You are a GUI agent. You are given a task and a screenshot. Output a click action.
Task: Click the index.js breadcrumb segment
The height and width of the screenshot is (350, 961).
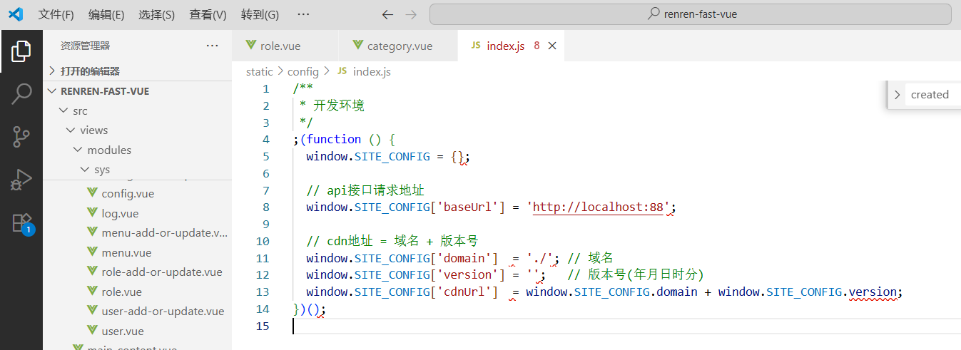click(372, 71)
